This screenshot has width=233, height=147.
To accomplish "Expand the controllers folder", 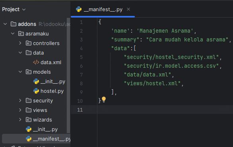I will (20, 43).
